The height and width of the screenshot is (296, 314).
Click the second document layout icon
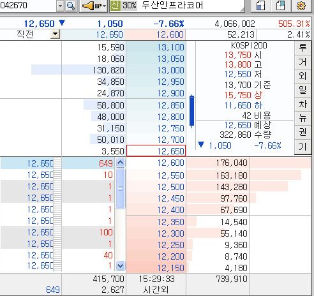click(x=280, y=6)
